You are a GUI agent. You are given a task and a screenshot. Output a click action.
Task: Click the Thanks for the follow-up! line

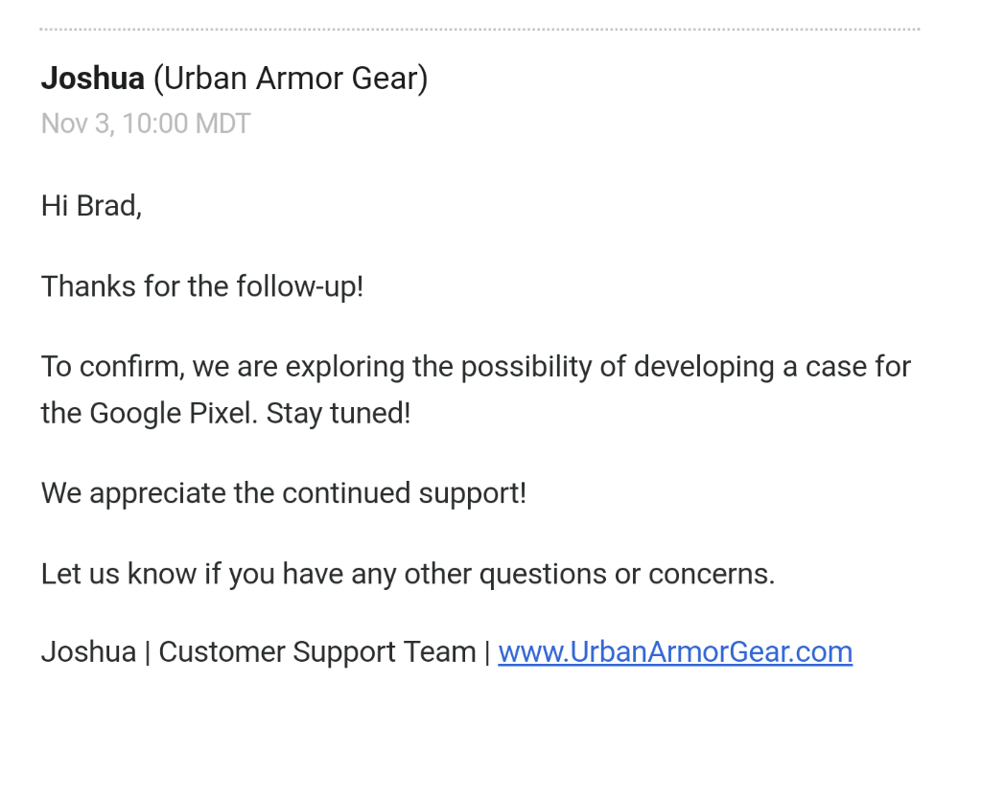202,286
